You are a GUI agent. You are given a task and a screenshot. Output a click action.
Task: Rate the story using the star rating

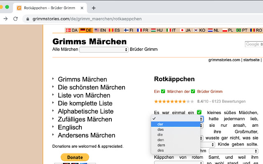(x=174, y=101)
